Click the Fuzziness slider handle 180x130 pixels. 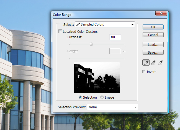tap(91, 44)
